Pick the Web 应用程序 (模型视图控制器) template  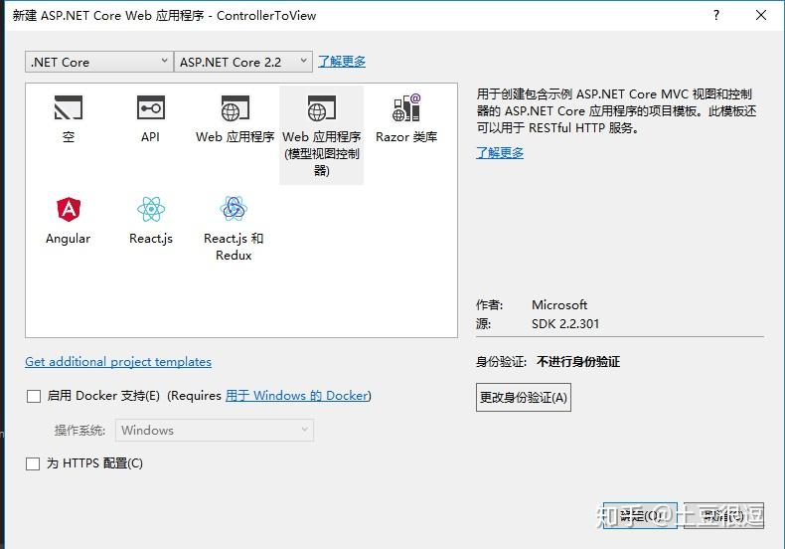pos(321,135)
